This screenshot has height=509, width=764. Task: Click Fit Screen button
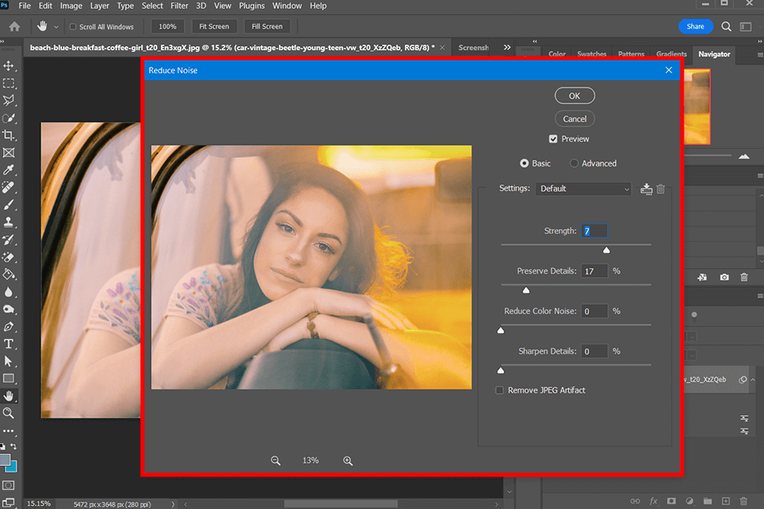click(x=214, y=26)
